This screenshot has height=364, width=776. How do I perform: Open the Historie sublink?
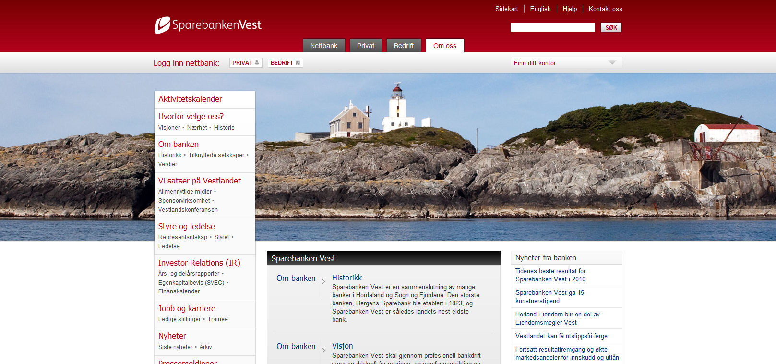tap(224, 128)
